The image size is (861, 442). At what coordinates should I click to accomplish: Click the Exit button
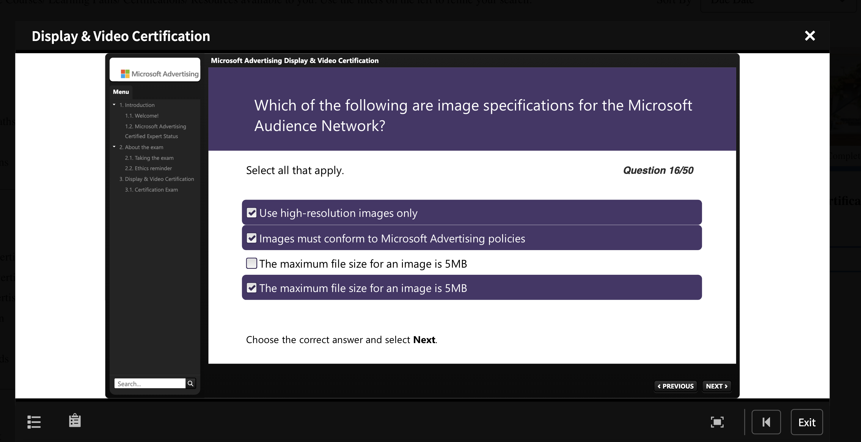coord(807,422)
